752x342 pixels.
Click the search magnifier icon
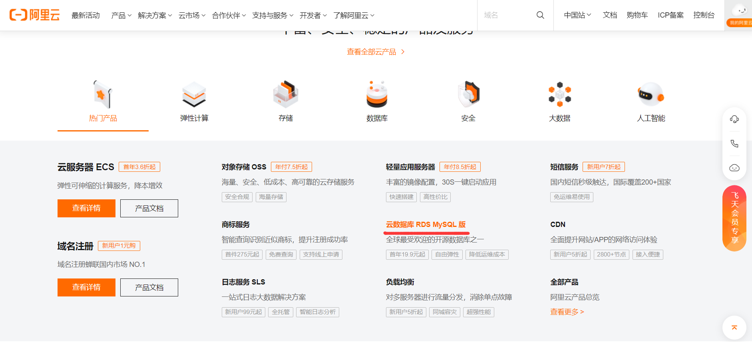(540, 15)
